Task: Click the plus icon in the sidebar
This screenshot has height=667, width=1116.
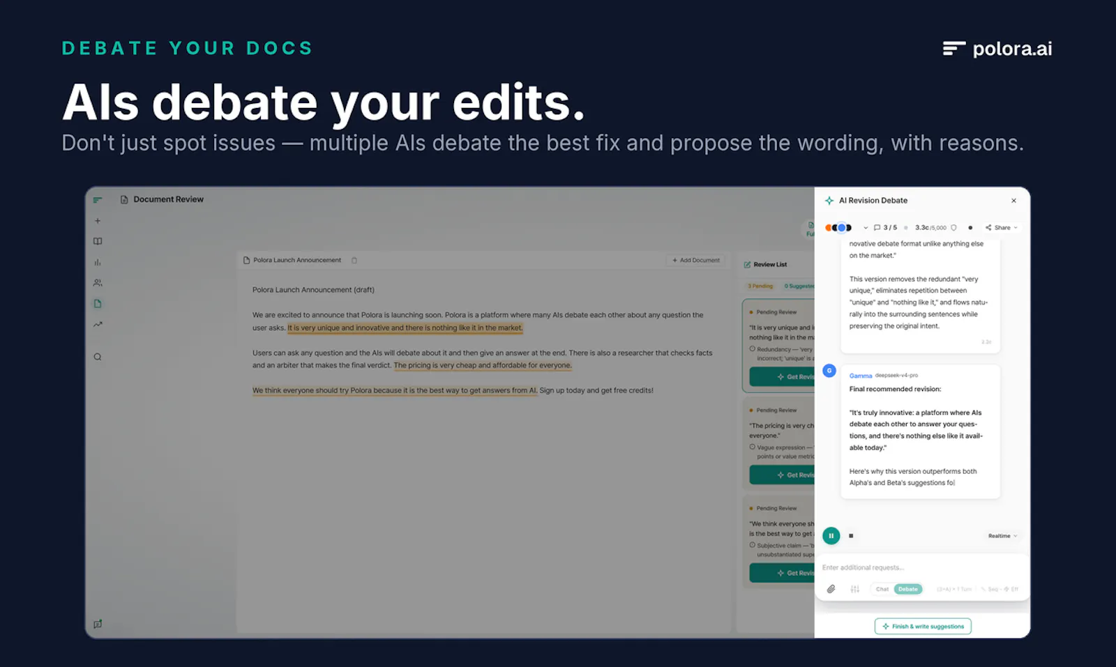Action: click(98, 221)
